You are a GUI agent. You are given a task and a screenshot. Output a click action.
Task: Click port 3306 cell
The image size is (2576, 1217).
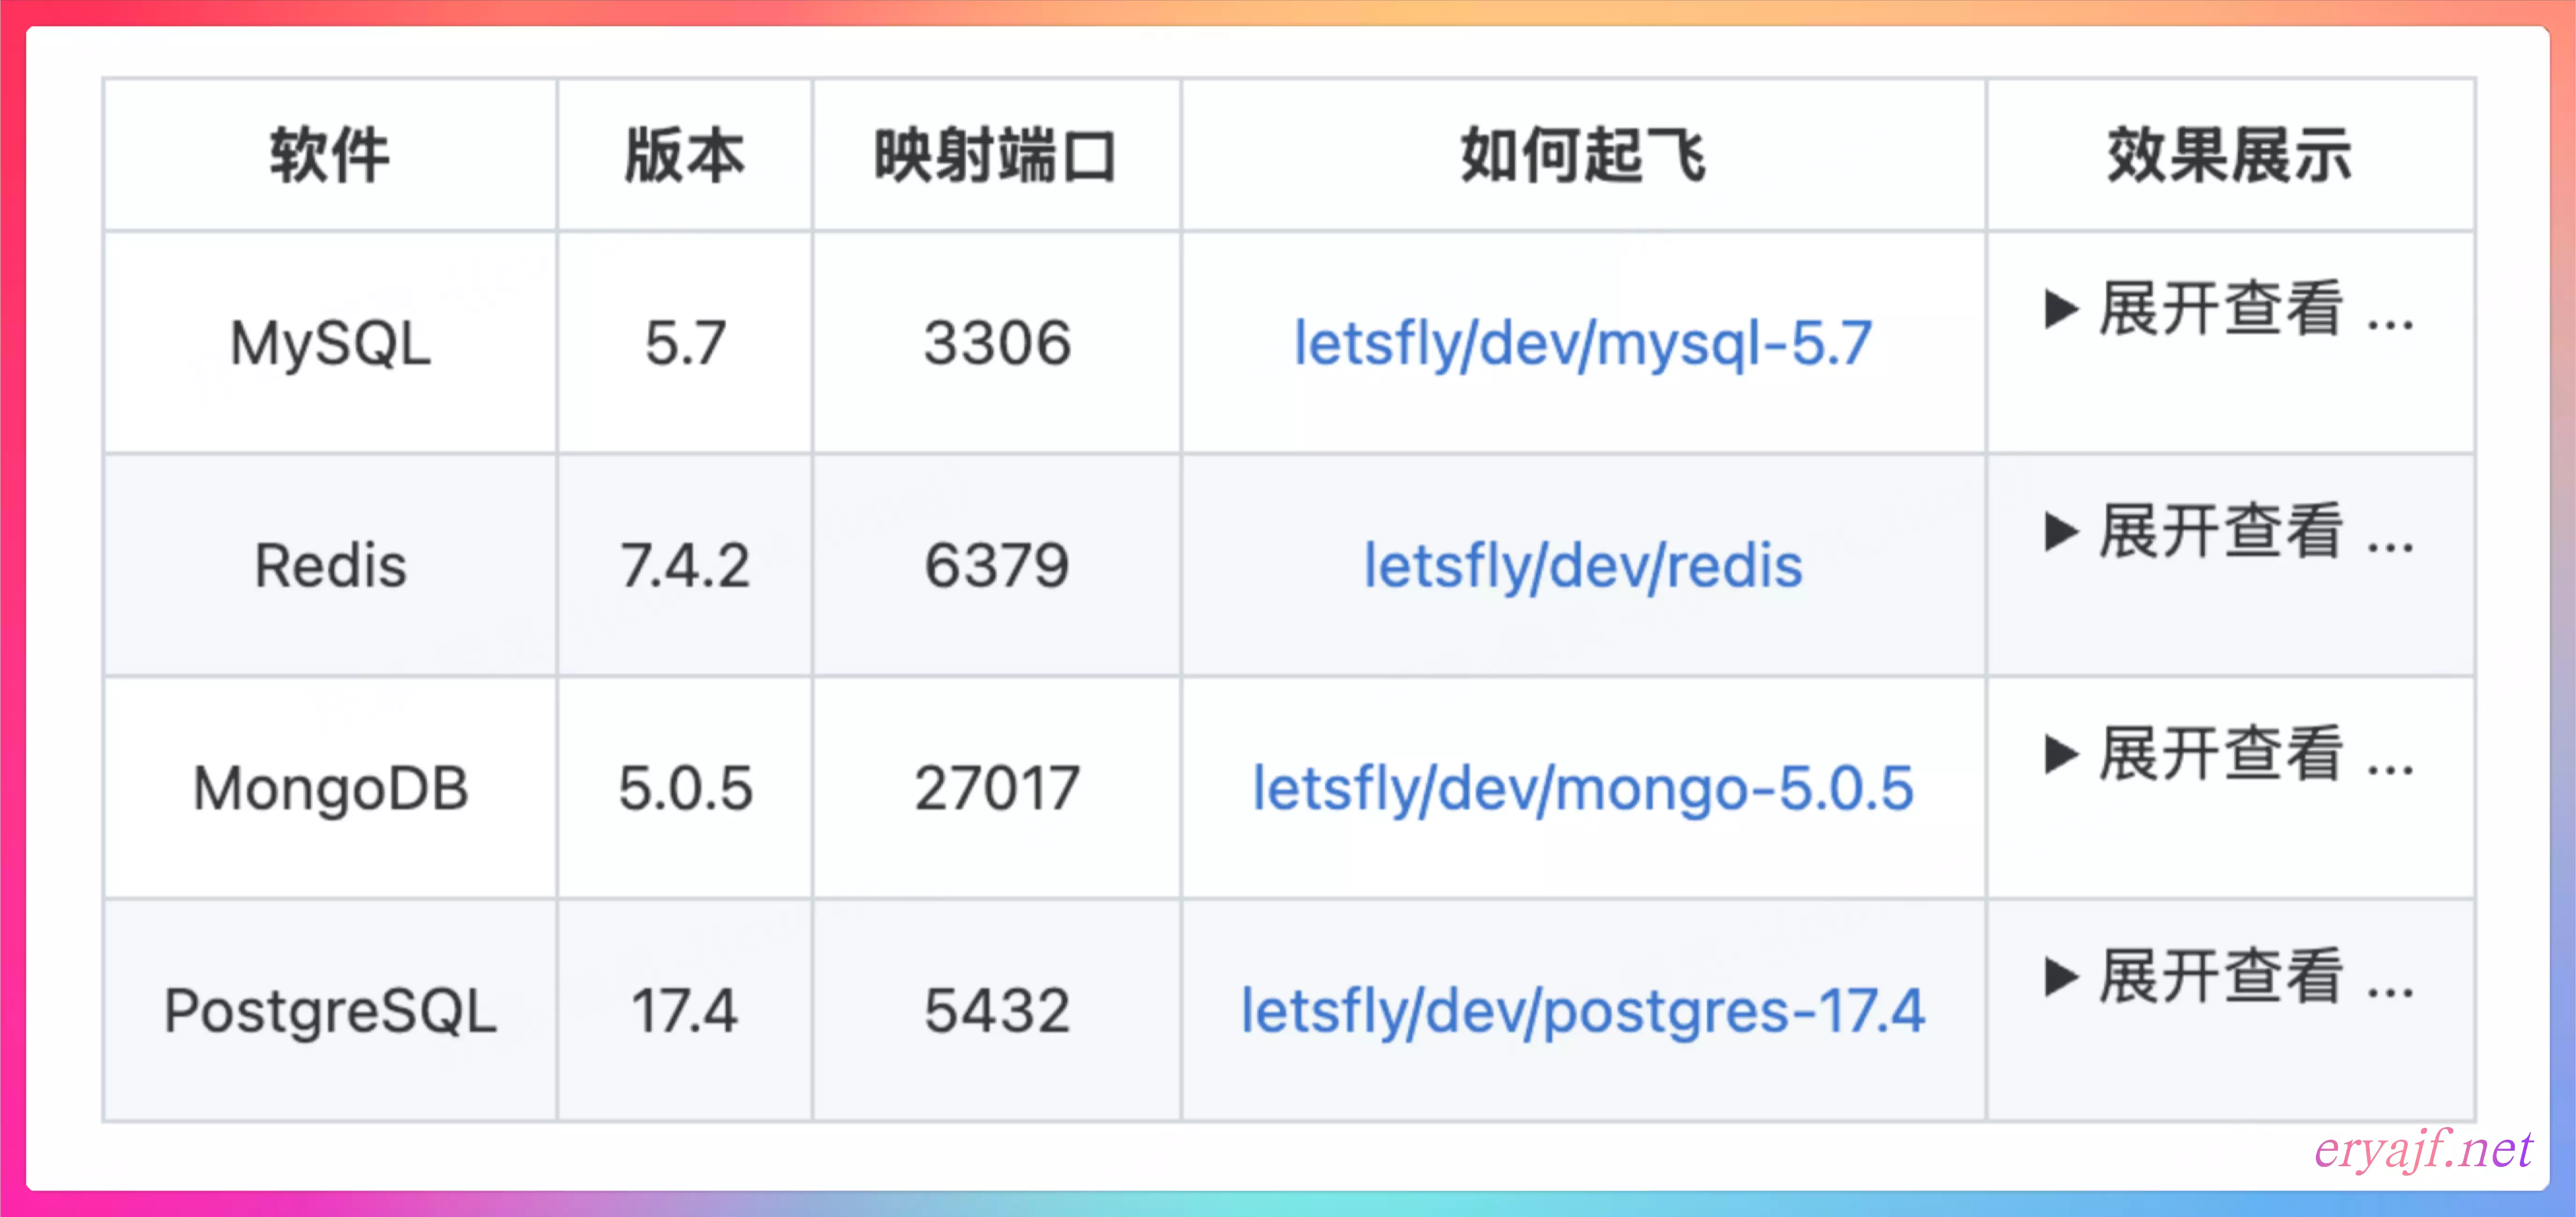click(x=997, y=343)
